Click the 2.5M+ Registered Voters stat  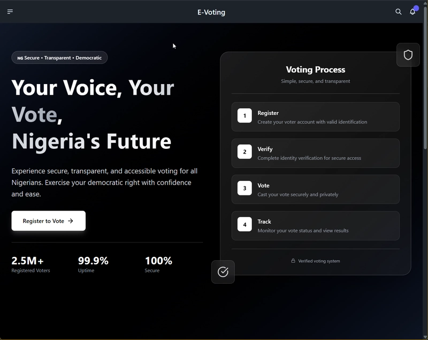click(x=30, y=265)
